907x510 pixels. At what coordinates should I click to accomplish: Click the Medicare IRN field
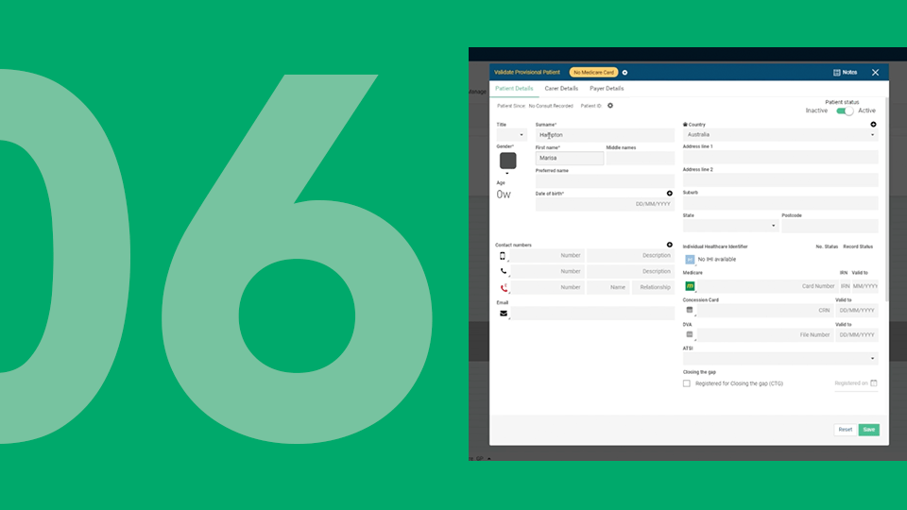(845, 286)
